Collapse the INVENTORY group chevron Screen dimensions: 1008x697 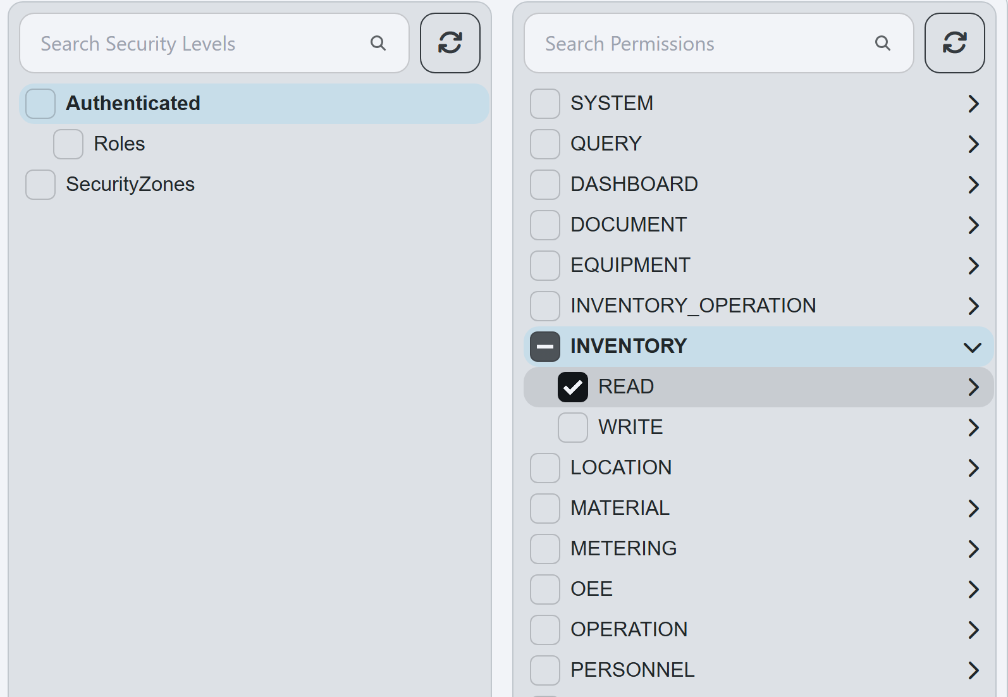(x=973, y=347)
